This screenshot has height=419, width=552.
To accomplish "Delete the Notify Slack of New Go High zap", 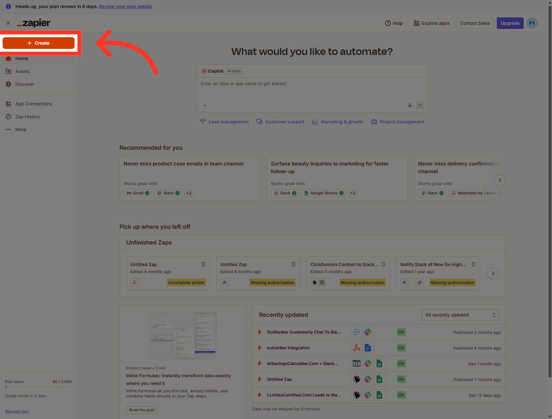I will tap(474, 264).
